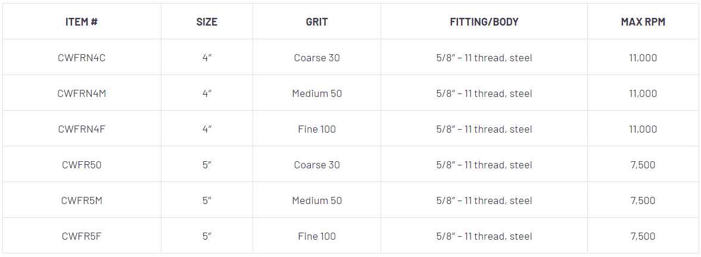
Task: Click the GRIT column header
Action: [x=317, y=22]
